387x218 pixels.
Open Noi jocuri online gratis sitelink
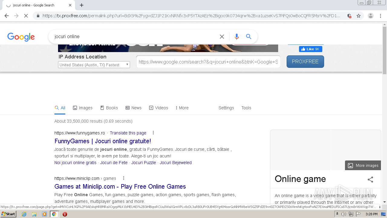75,163
